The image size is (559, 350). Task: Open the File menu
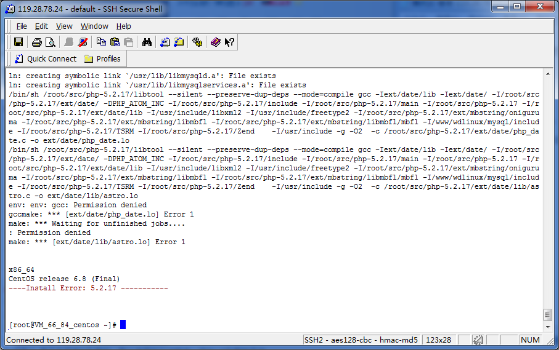coord(22,26)
